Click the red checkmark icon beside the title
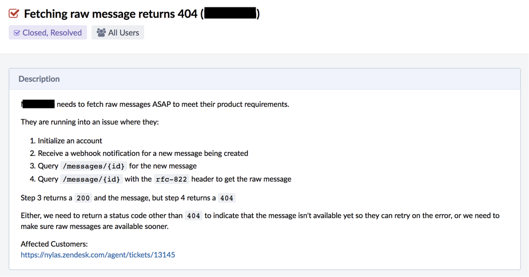 (x=14, y=14)
